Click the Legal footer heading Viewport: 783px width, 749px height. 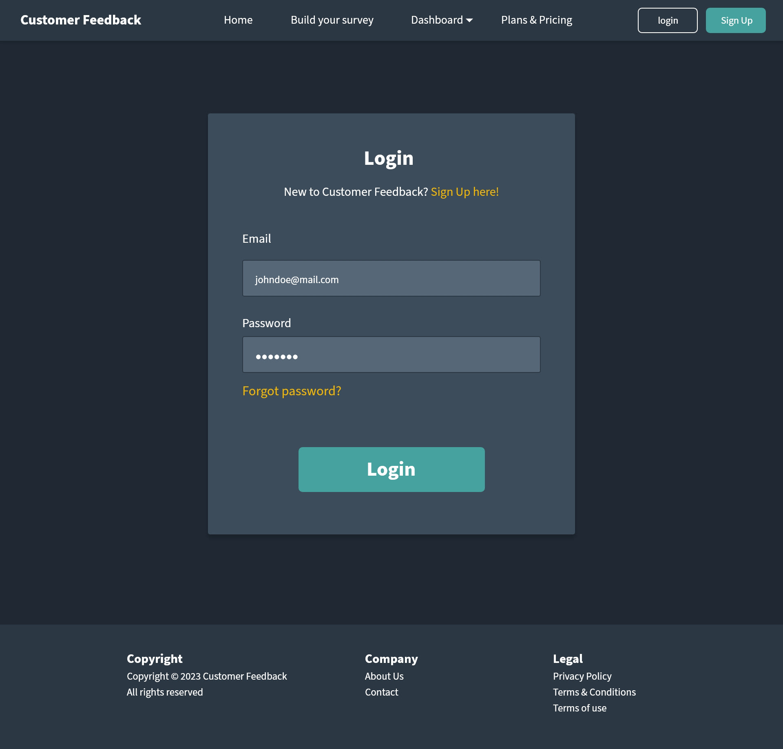point(568,659)
